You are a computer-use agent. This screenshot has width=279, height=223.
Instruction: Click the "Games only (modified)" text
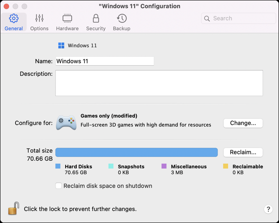[x=109, y=116]
